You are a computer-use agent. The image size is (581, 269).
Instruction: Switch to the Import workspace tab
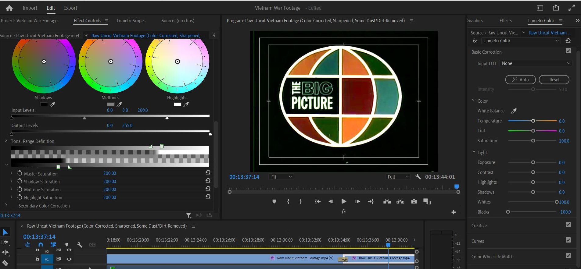point(30,8)
